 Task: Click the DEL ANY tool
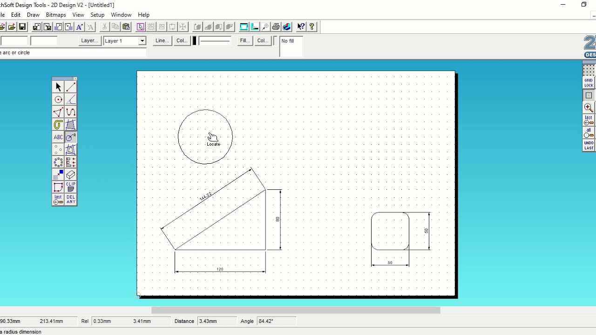click(x=71, y=200)
